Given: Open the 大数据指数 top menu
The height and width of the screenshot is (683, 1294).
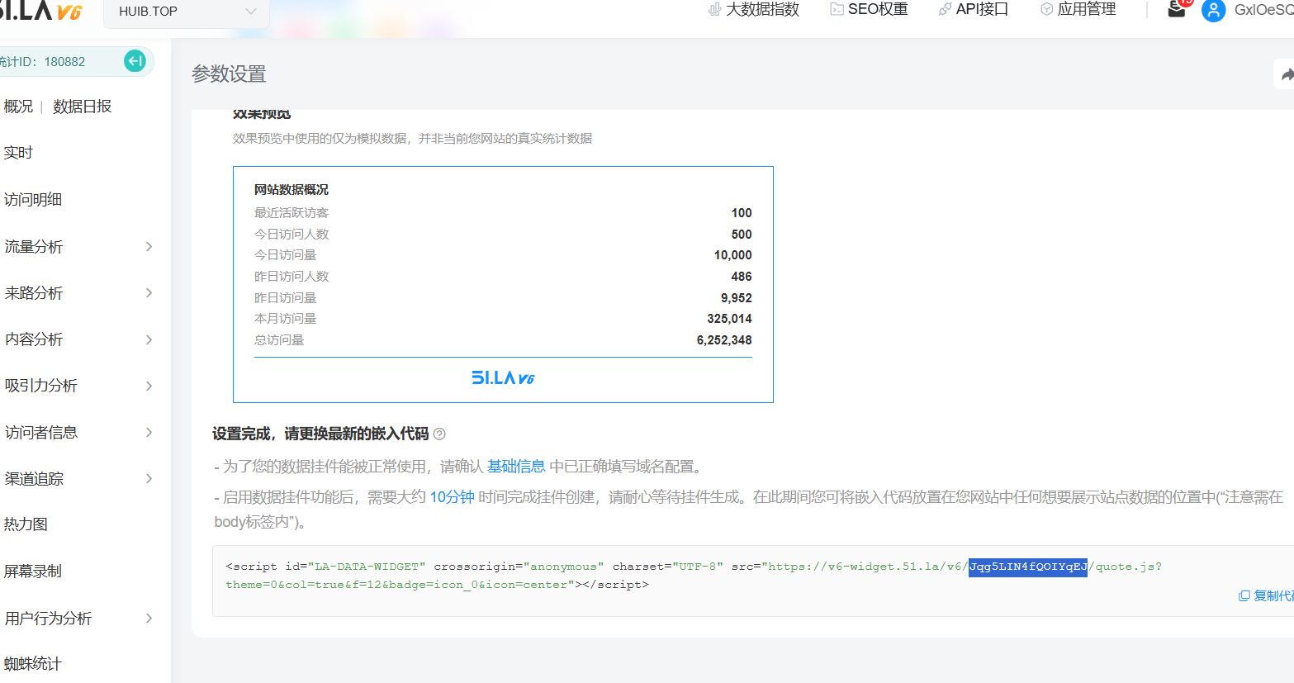Looking at the screenshot, I should [x=753, y=10].
